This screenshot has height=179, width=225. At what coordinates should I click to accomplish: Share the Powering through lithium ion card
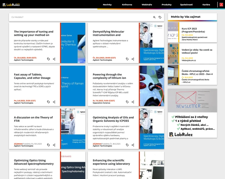click(133, 102)
